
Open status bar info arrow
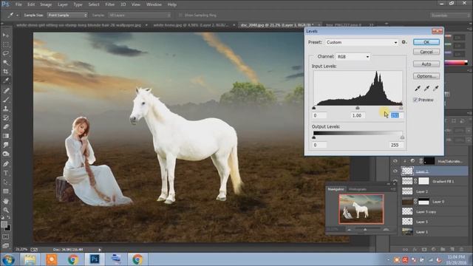coord(100,250)
